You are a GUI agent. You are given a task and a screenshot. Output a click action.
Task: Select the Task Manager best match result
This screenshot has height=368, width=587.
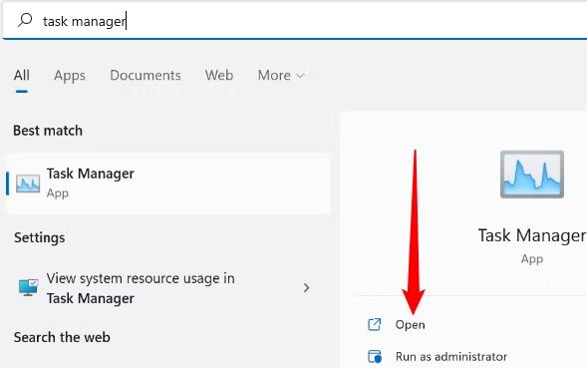[167, 184]
